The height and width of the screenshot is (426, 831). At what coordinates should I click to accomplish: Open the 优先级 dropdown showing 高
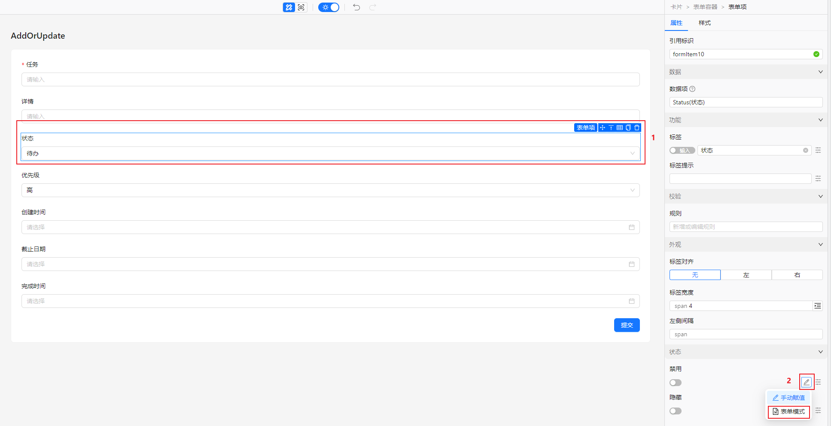pyautogui.click(x=330, y=190)
